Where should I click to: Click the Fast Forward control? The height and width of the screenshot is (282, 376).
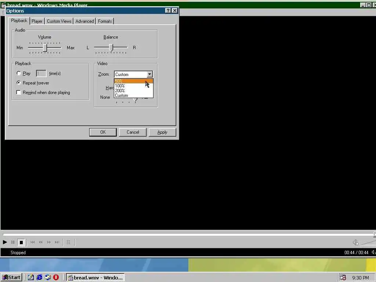click(x=49, y=242)
